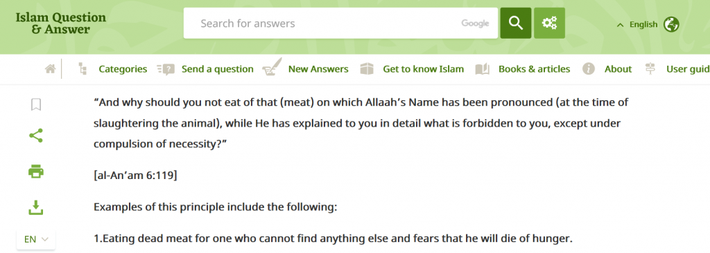710x253 pixels.
Task: Open advanced search settings gears icon
Action: (x=549, y=23)
